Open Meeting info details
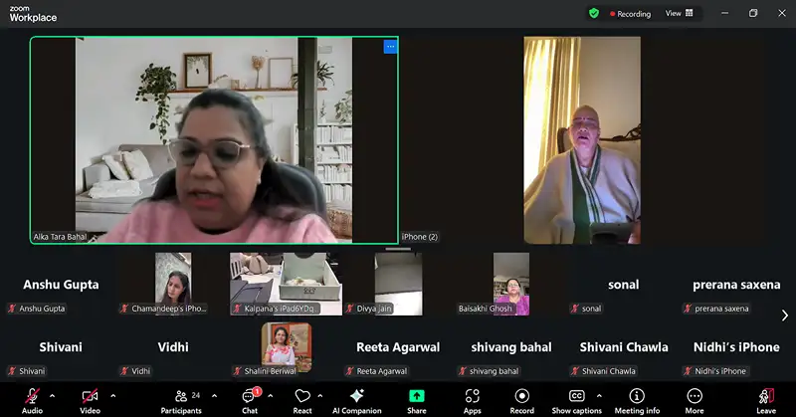Viewport: 796px width, 417px height. pyautogui.click(x=637, y=397)
